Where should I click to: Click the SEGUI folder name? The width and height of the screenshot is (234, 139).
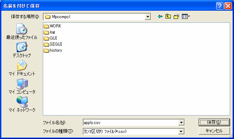pos(56,44)
